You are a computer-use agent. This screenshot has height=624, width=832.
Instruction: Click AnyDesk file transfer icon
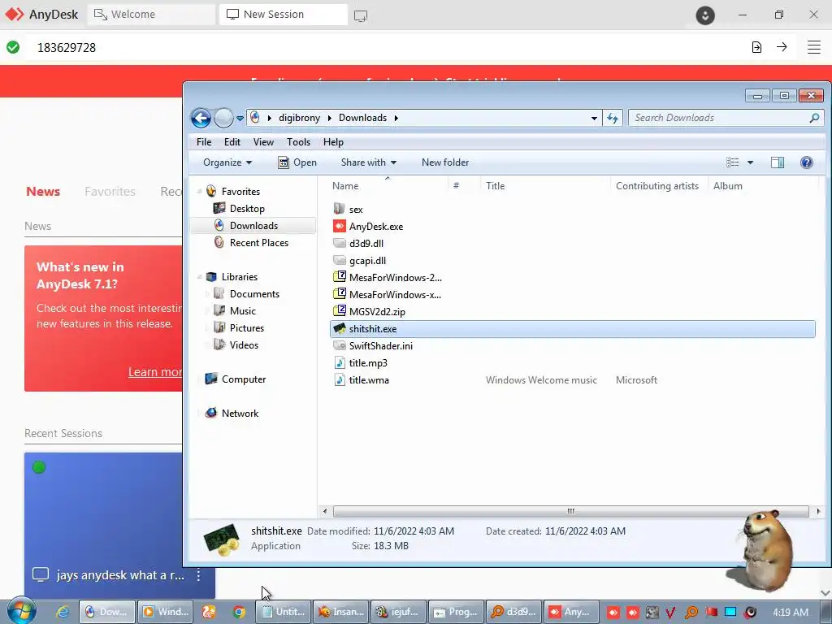coord(756,47)
